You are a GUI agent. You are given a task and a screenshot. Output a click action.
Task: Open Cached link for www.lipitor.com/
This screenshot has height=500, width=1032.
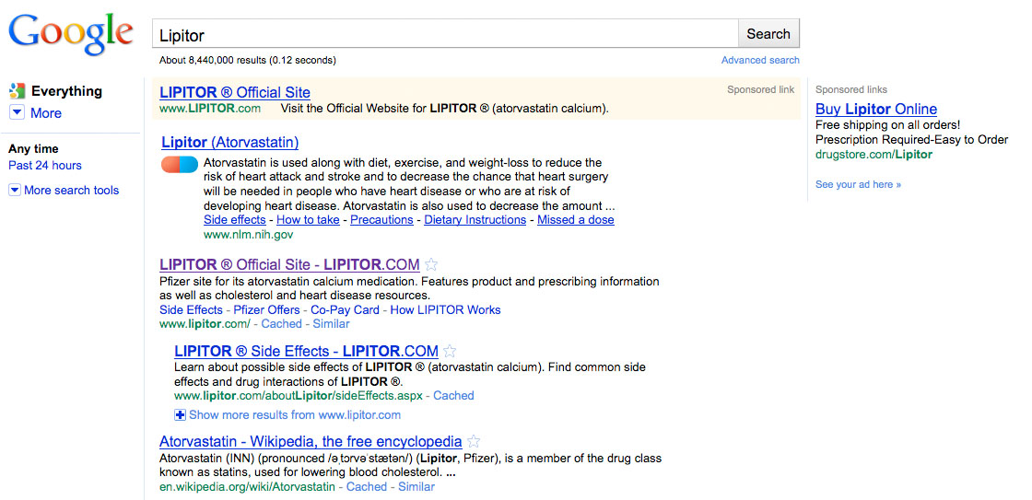coord(282,324)
